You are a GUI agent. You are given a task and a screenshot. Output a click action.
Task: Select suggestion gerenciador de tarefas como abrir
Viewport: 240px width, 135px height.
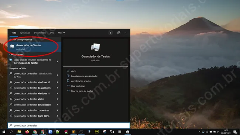click(x=31, y=110)
